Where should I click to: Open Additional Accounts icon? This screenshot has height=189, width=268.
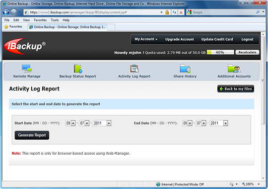pos(234,68)
